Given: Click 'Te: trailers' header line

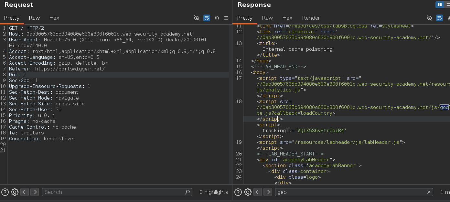Looking at the screenshot, I should 26,133.
